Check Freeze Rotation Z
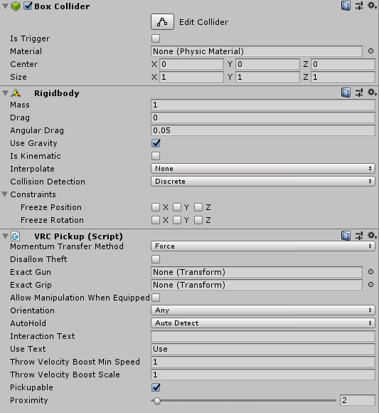The width and height of the screenshot is (379, 413). (x=198, y=220)
